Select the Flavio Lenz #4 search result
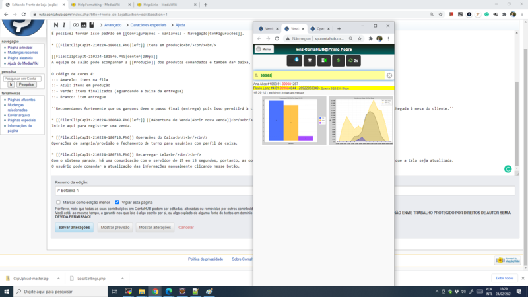The height and width of the screenshot is (297, 528). pyautogui.click(x=323, y=88)
